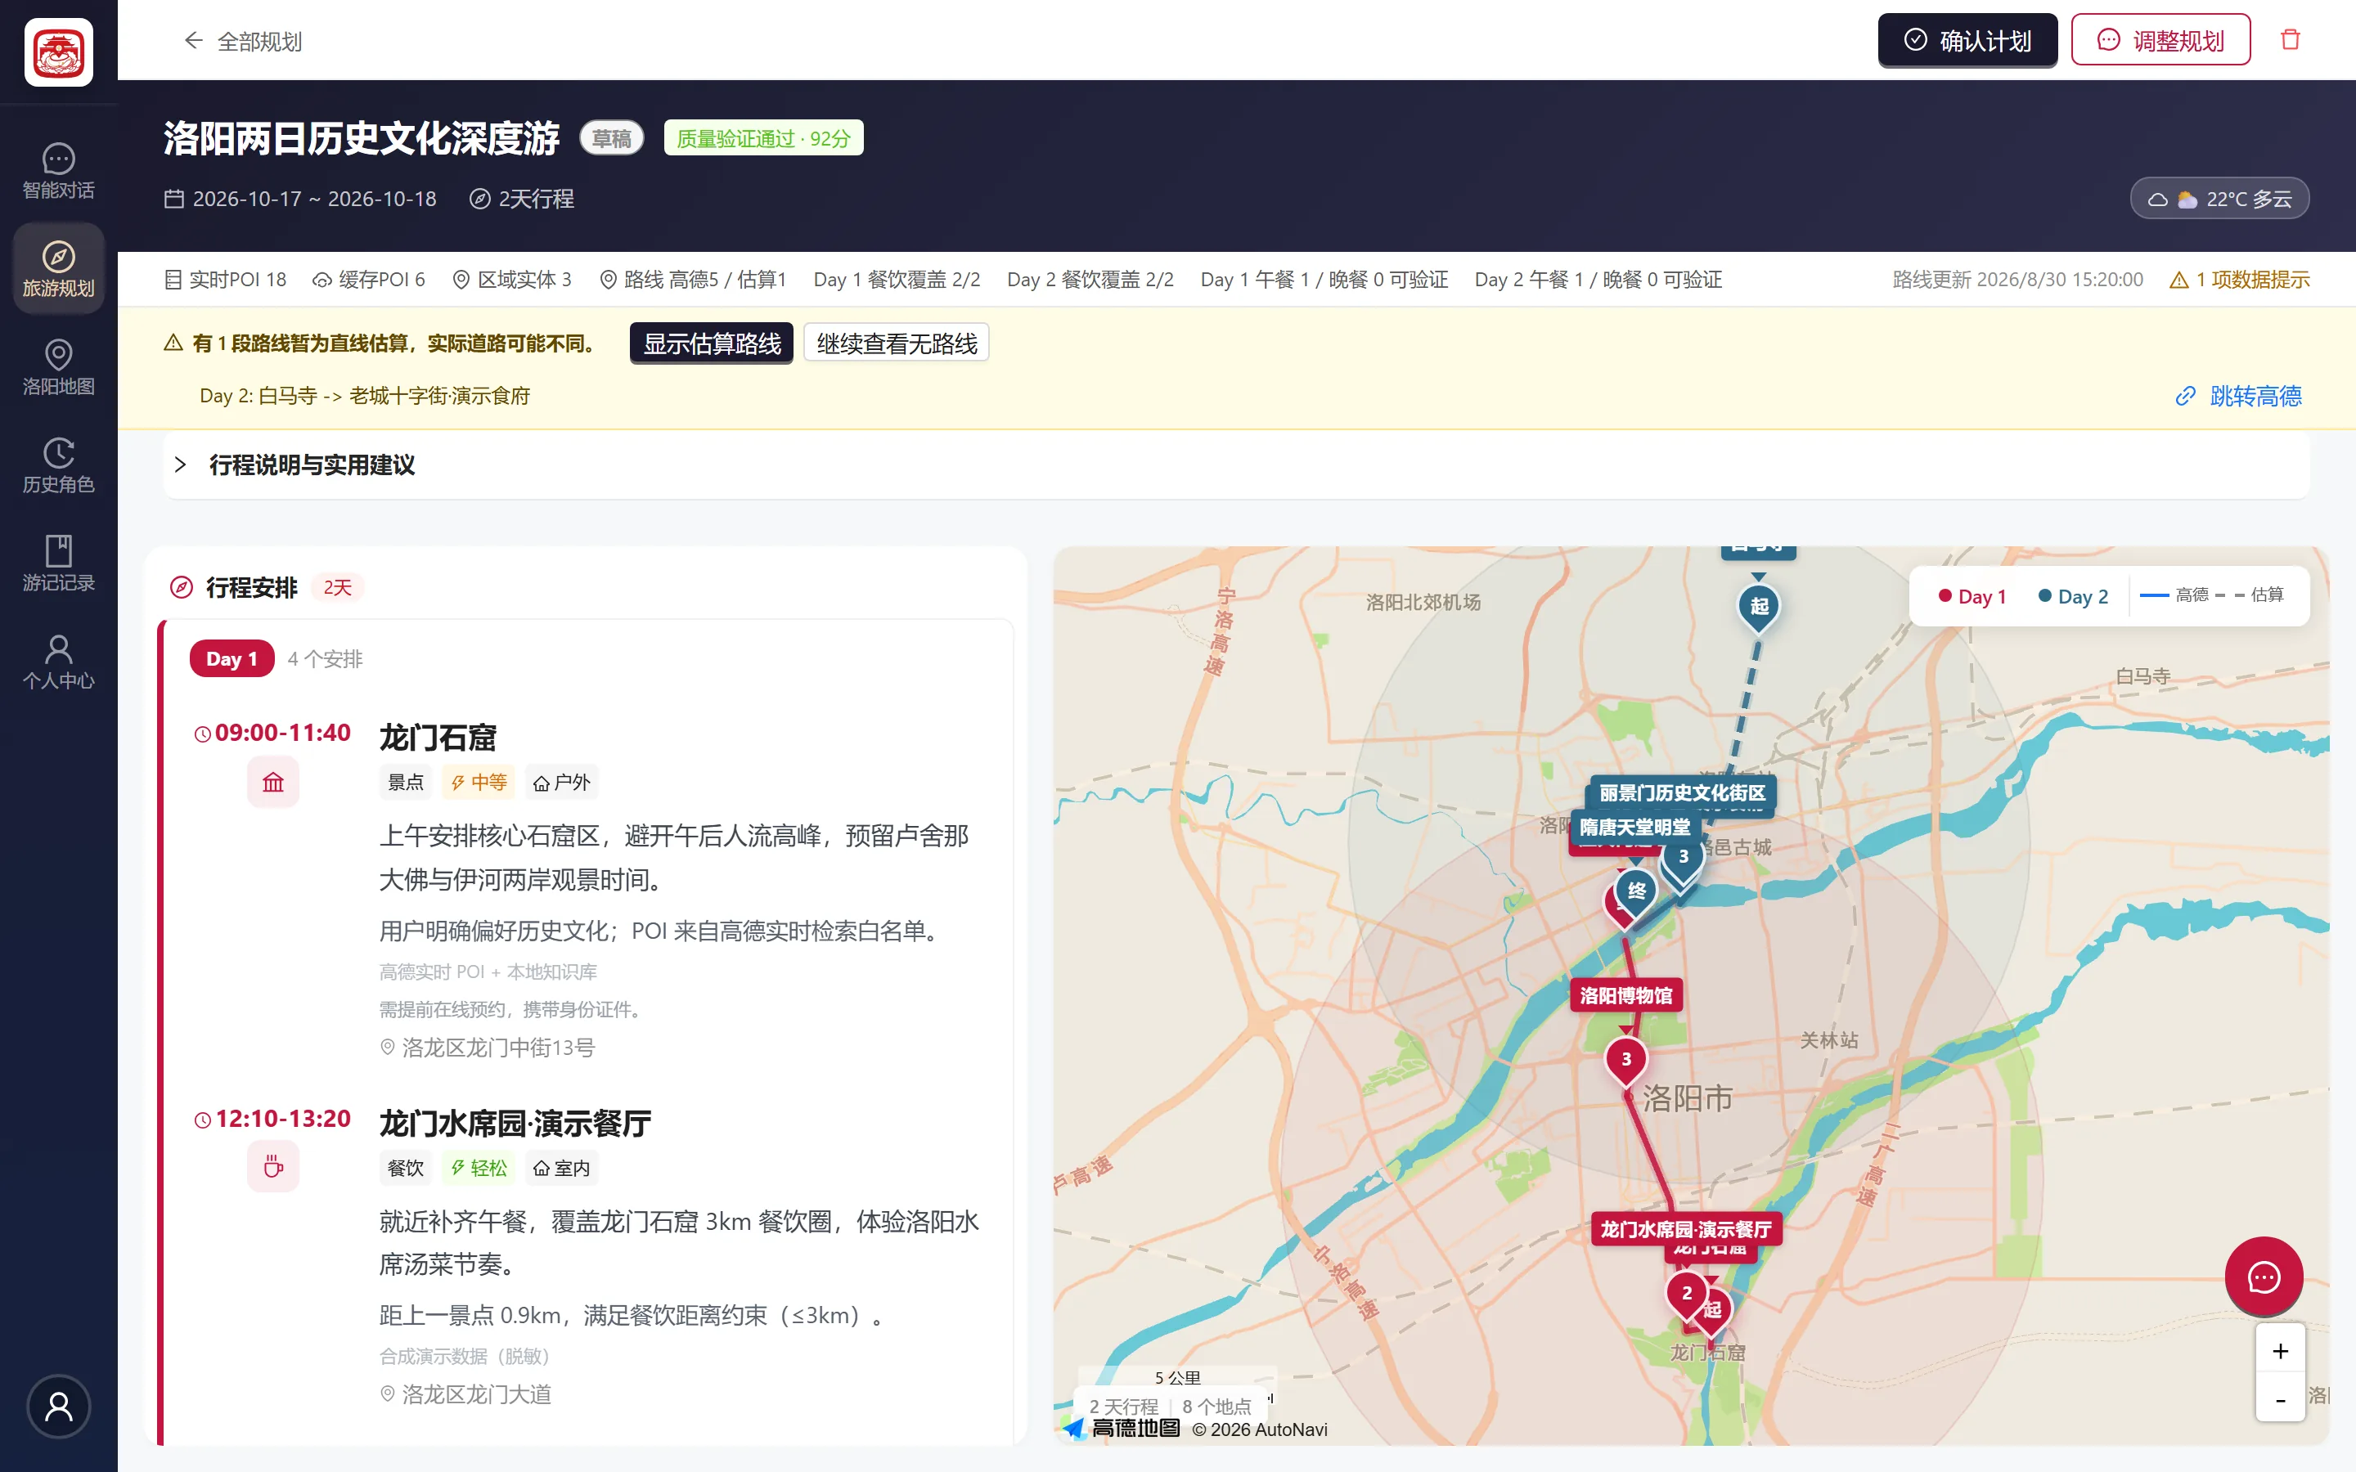Toggle Day 2 in map legend

tap(2073, 596)
